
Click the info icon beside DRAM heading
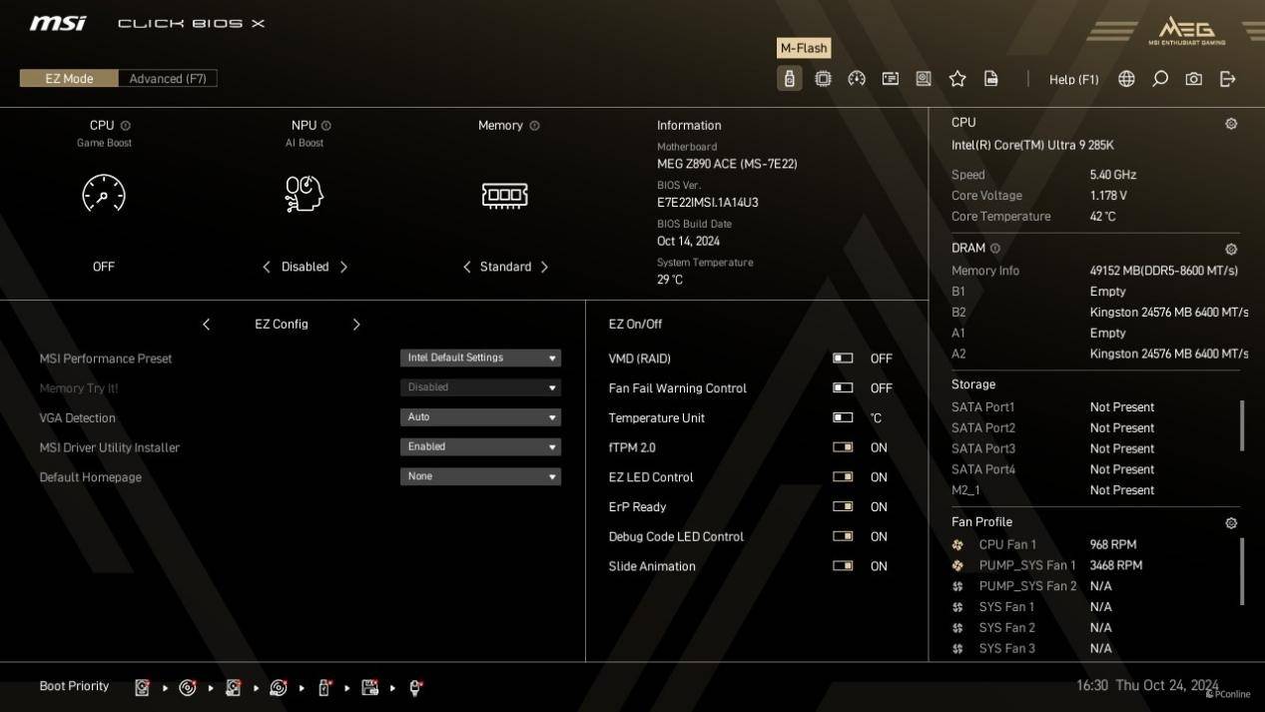pyautogui.click(x=995, y=249)
